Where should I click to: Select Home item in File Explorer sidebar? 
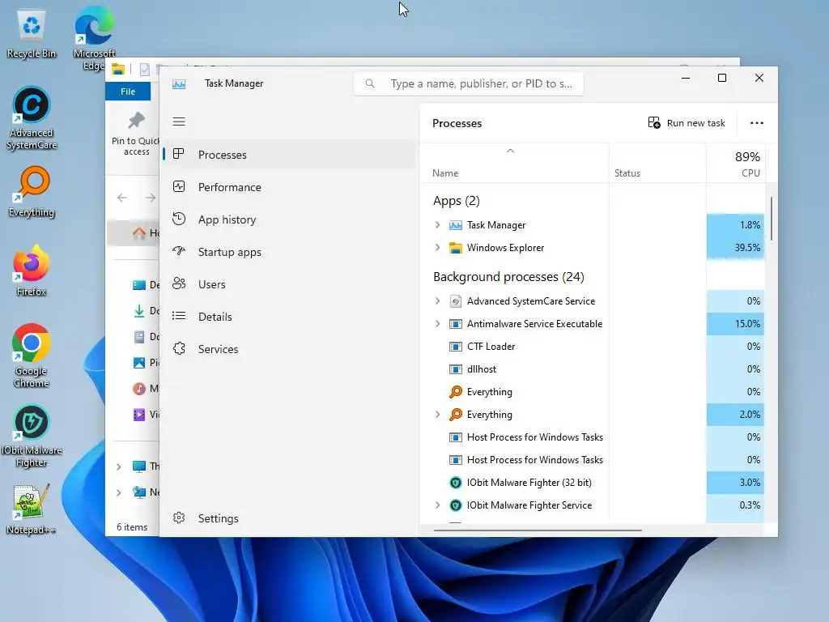click(x=134, y=232)
